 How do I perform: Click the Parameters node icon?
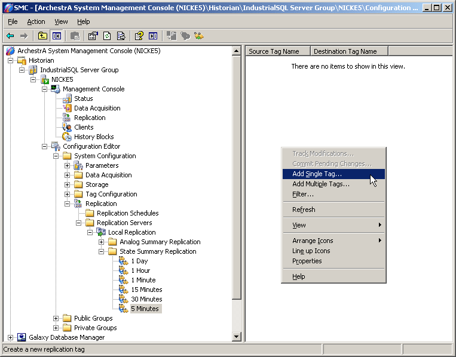tap(78, 165)
